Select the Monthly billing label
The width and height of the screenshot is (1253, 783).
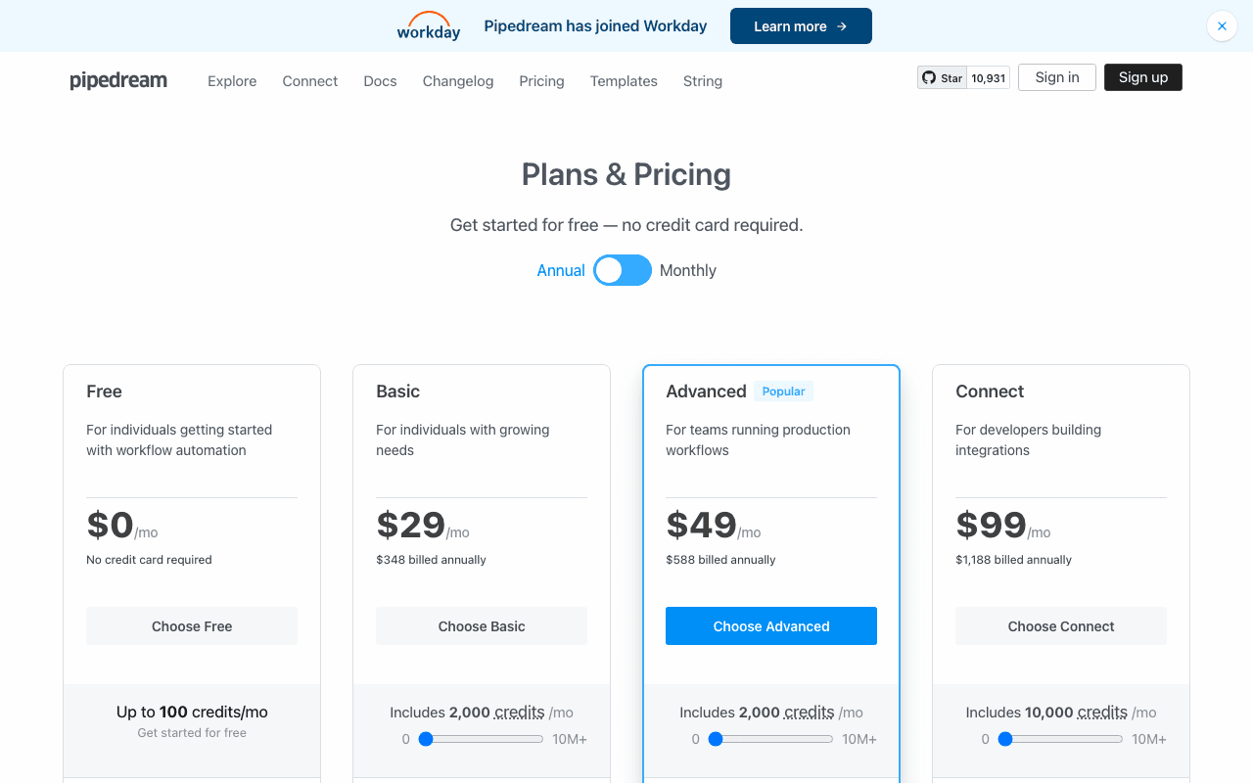click(x=687, y=270)
